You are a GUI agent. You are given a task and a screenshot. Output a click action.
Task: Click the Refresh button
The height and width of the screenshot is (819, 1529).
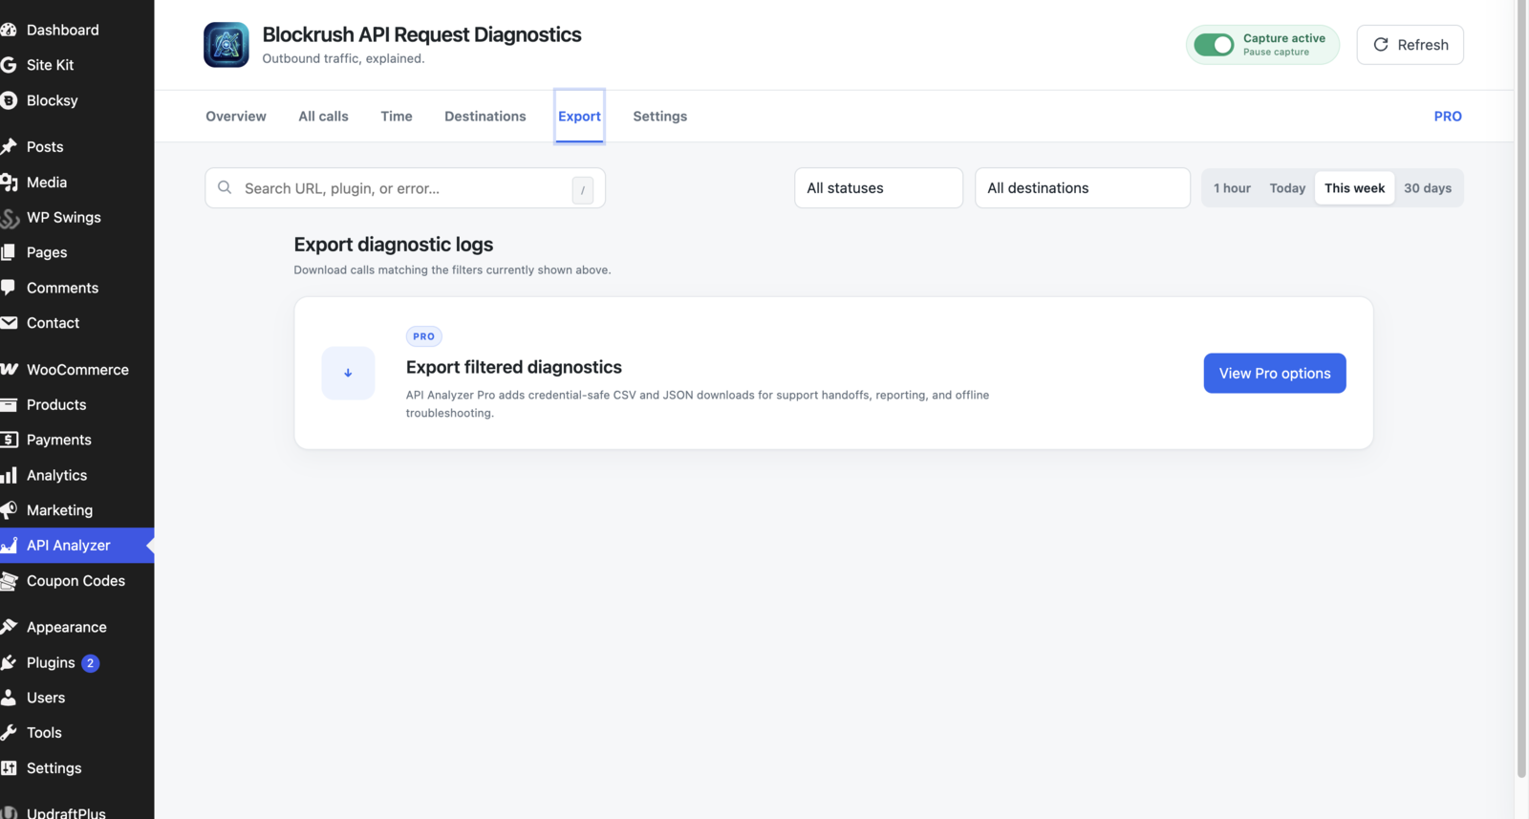(1410, 45)
